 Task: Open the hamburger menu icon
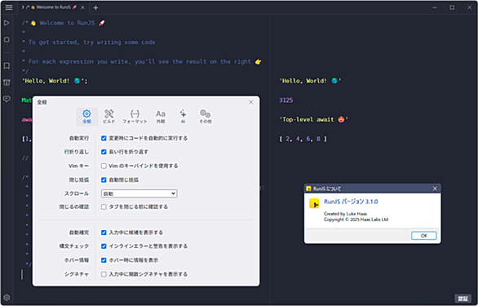(x=9, y=7)
